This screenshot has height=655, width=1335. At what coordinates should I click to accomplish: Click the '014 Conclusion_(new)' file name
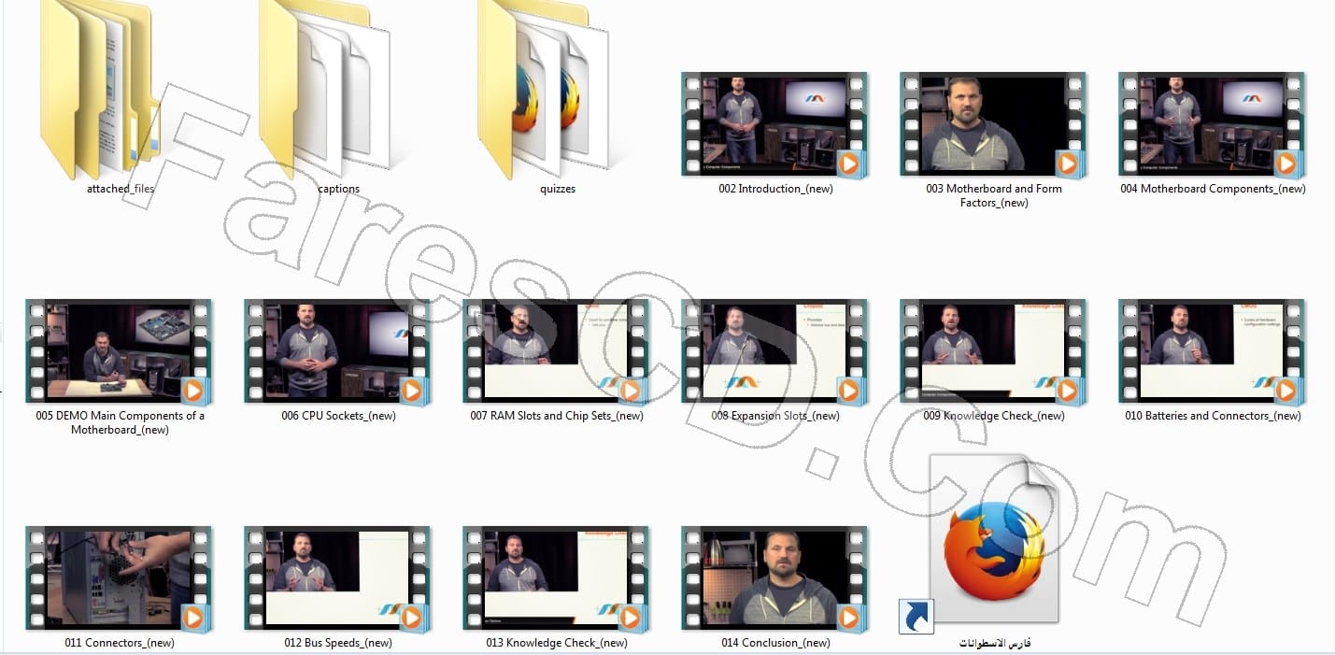(x=775, y=643)
